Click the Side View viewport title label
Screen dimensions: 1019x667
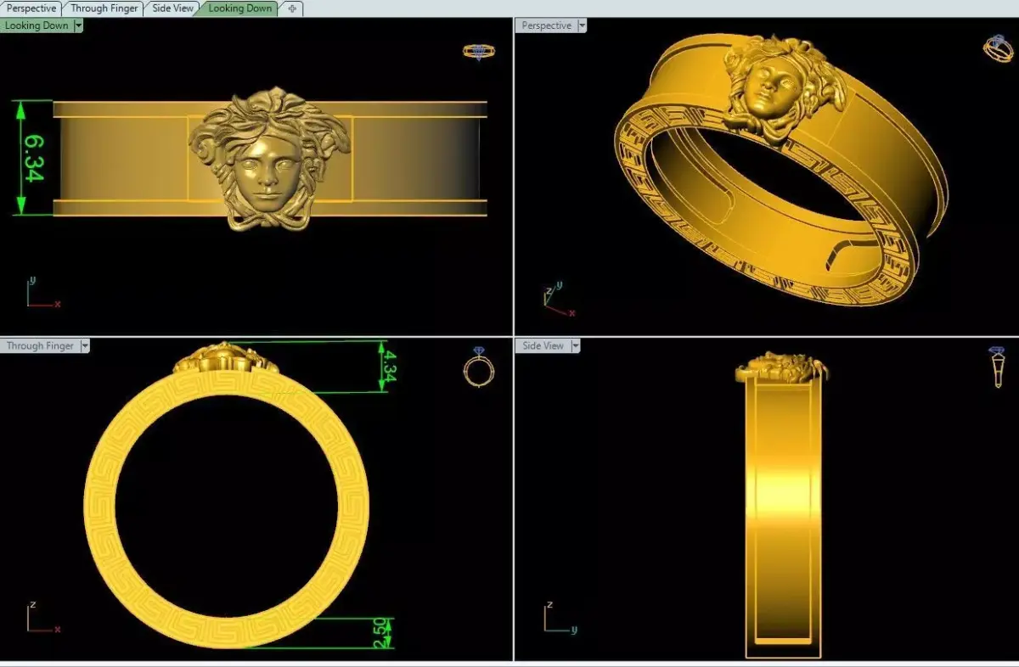coord(543,345)
